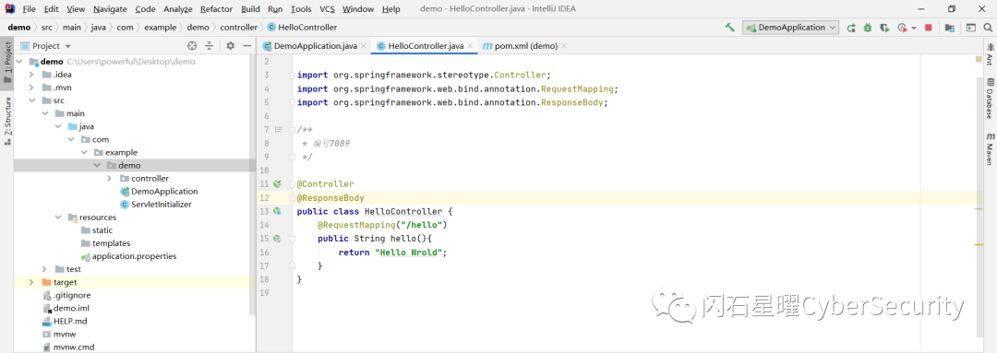Click the locate-file crosshair icon in Project panel

(x=192, y=46)
